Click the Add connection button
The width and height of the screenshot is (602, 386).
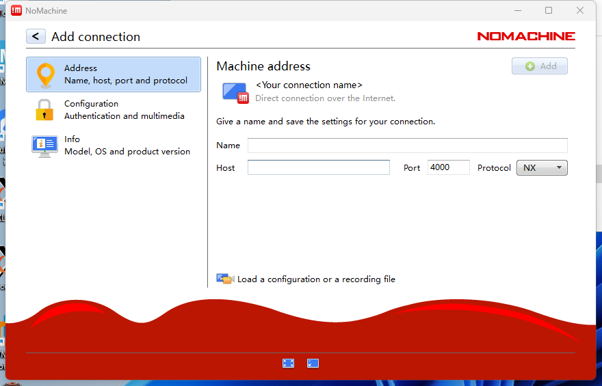pos(540,66)
